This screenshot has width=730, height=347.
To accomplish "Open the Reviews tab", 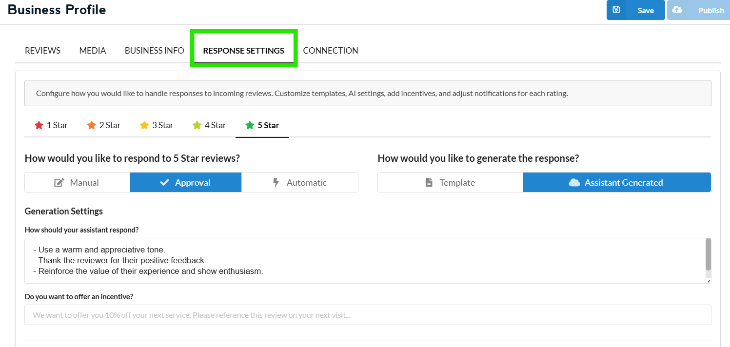I will pos(43,51).
